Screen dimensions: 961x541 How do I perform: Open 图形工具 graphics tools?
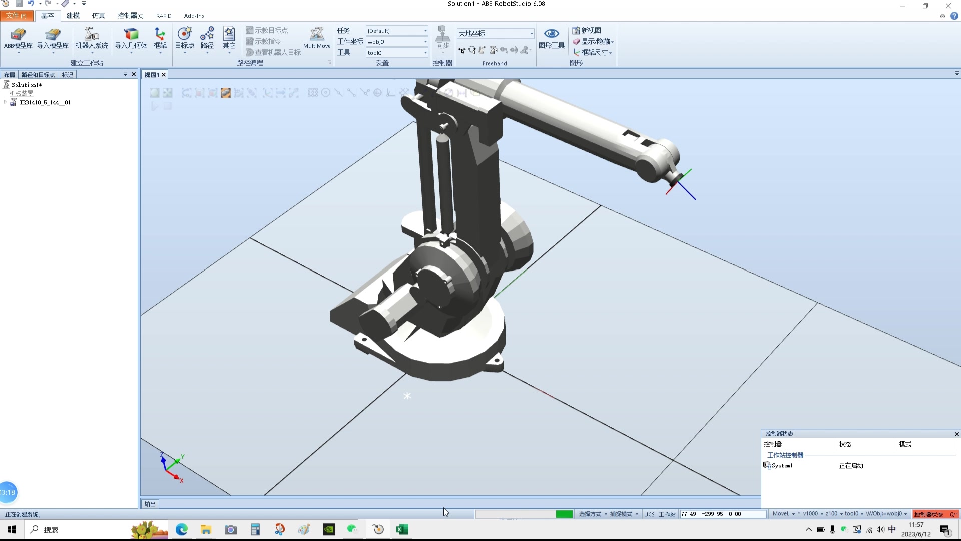click(552, 39)
